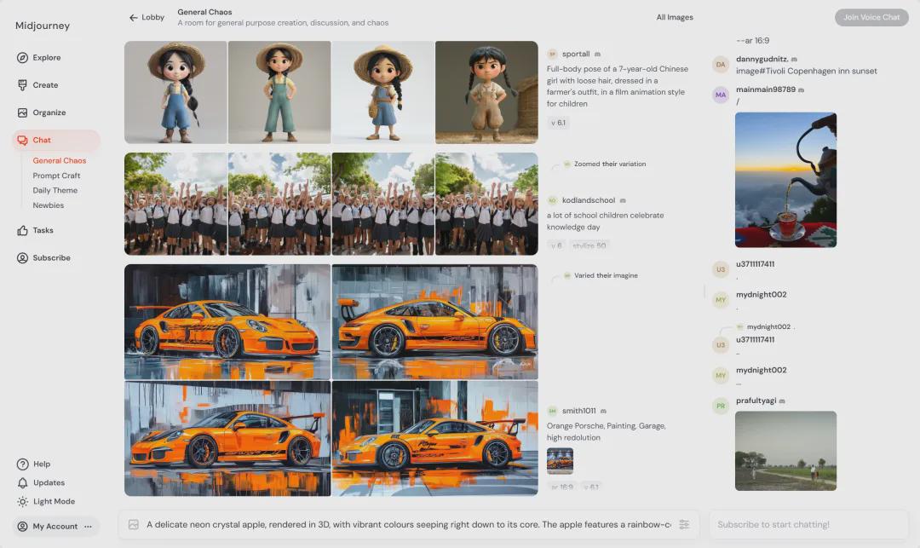Switch to All Images view
The width and height of the screenshot is (920, 548).
click(675, 17)
